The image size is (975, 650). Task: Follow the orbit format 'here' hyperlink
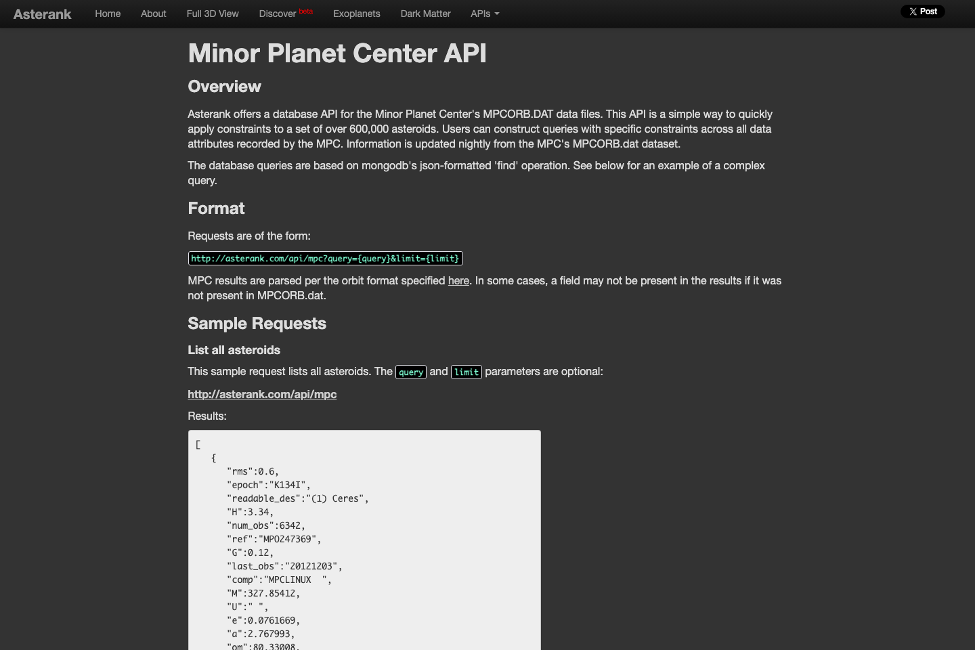(458, 280)
